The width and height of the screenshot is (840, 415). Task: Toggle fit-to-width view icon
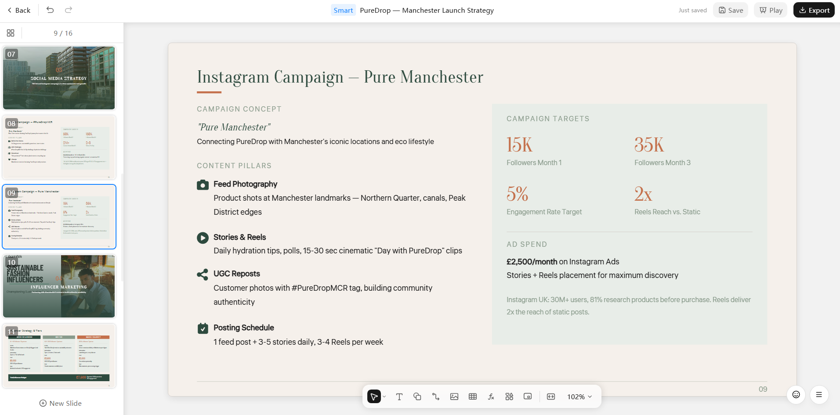click(x=551, y=397)
